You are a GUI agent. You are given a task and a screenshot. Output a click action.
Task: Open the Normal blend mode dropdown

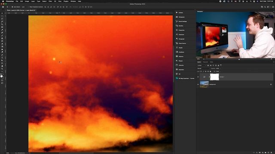tap(204, 68)
